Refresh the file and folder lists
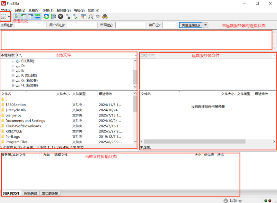 click(x=46, y=16)
